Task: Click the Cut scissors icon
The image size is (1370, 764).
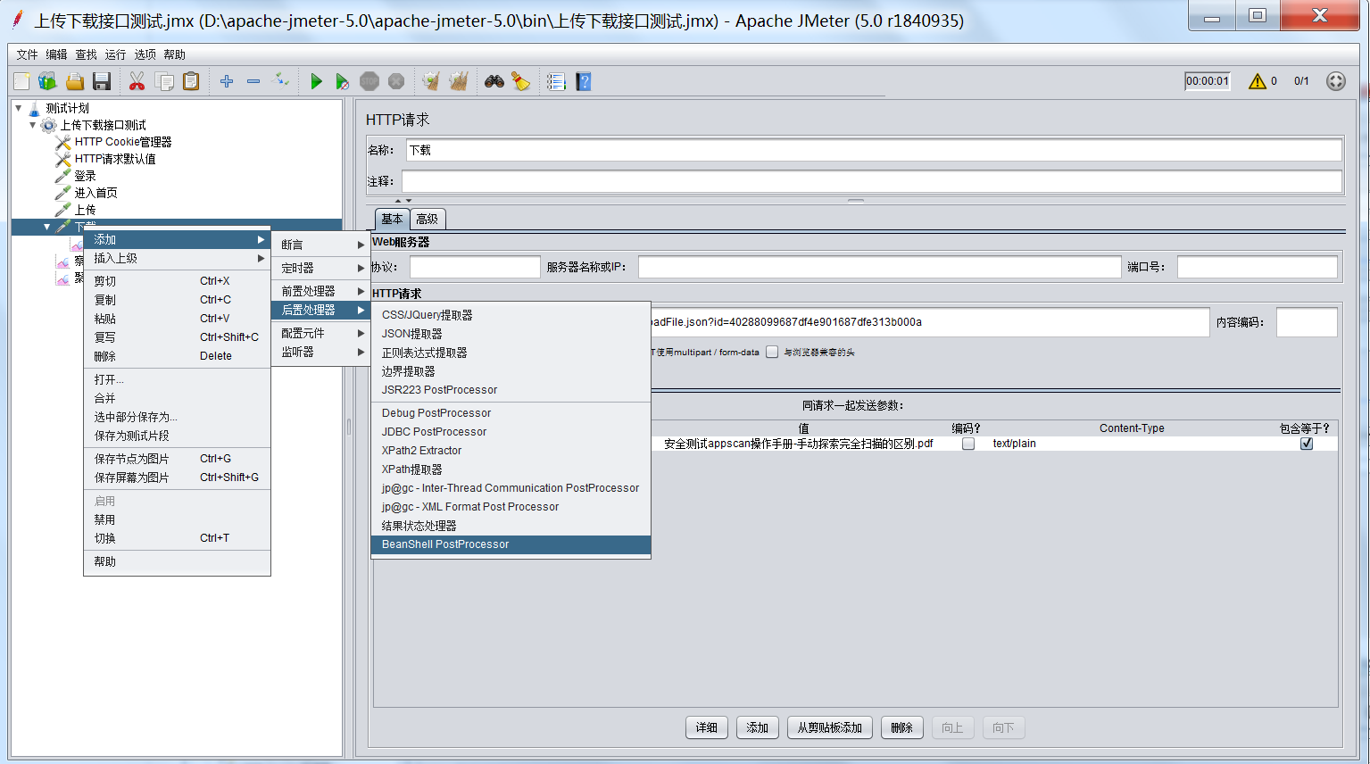Action: tap(137, 81)
